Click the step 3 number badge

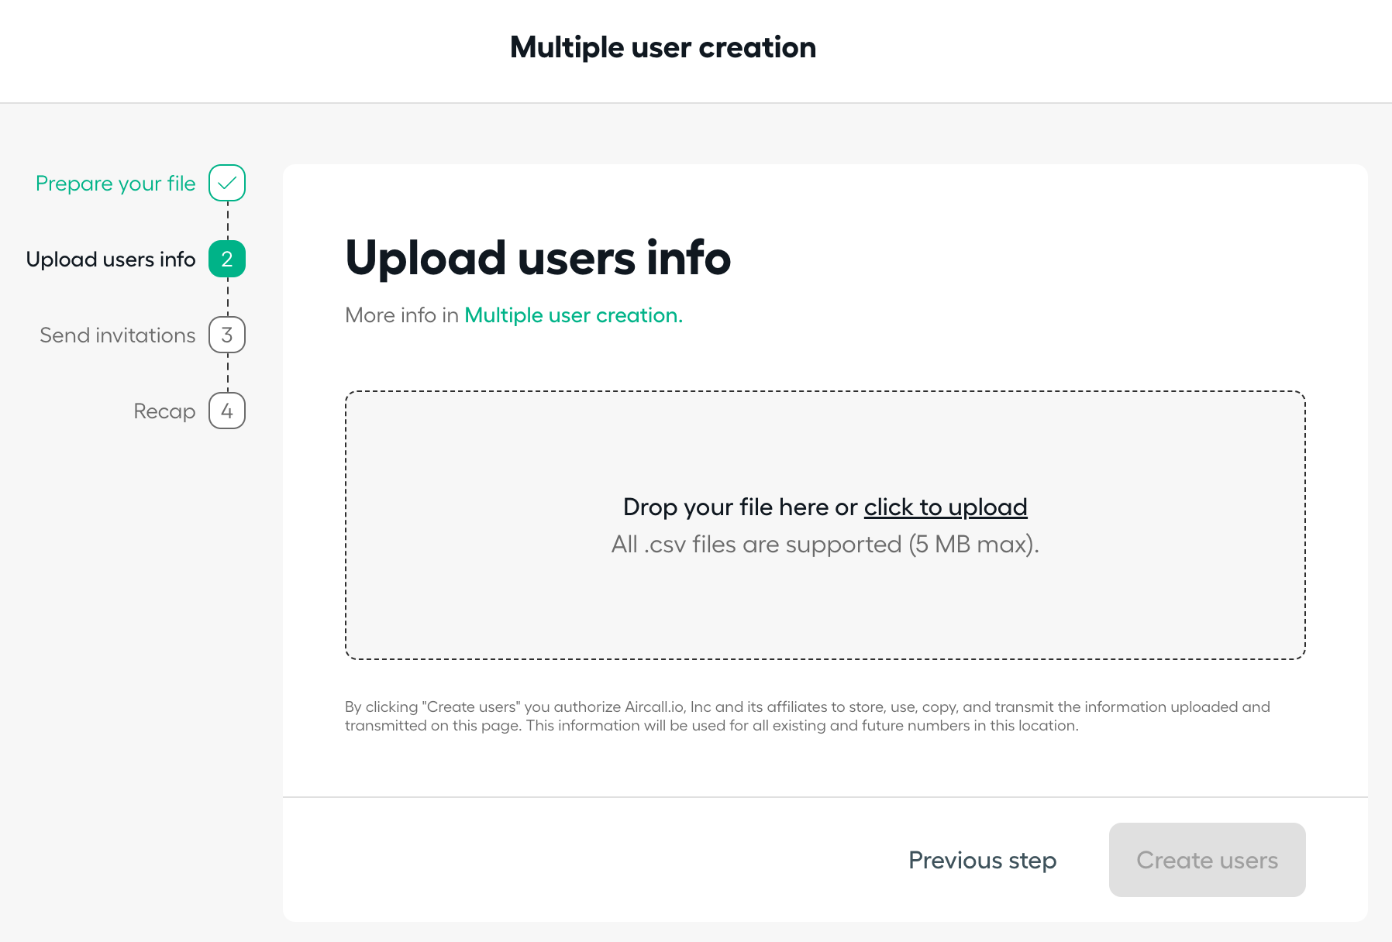227,335
